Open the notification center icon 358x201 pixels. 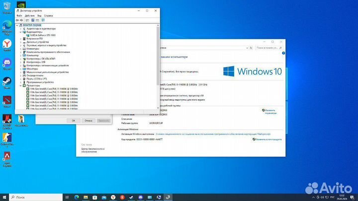[352, 198]
